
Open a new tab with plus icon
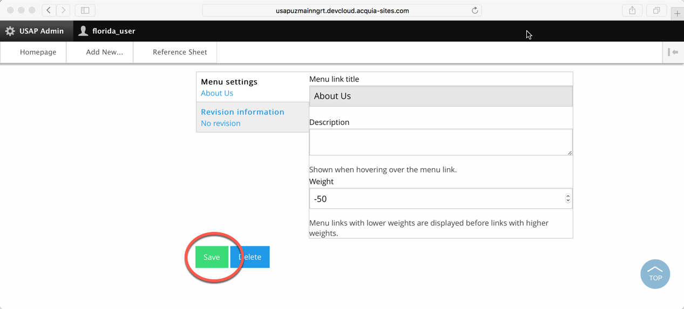[677, 13]
